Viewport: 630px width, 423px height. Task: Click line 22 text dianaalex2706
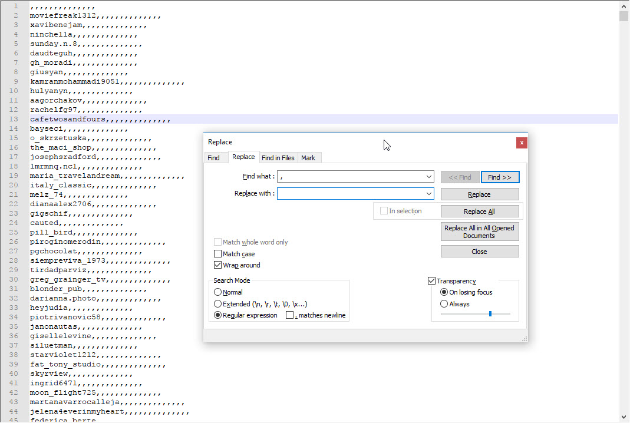click(x=61, y=204)
